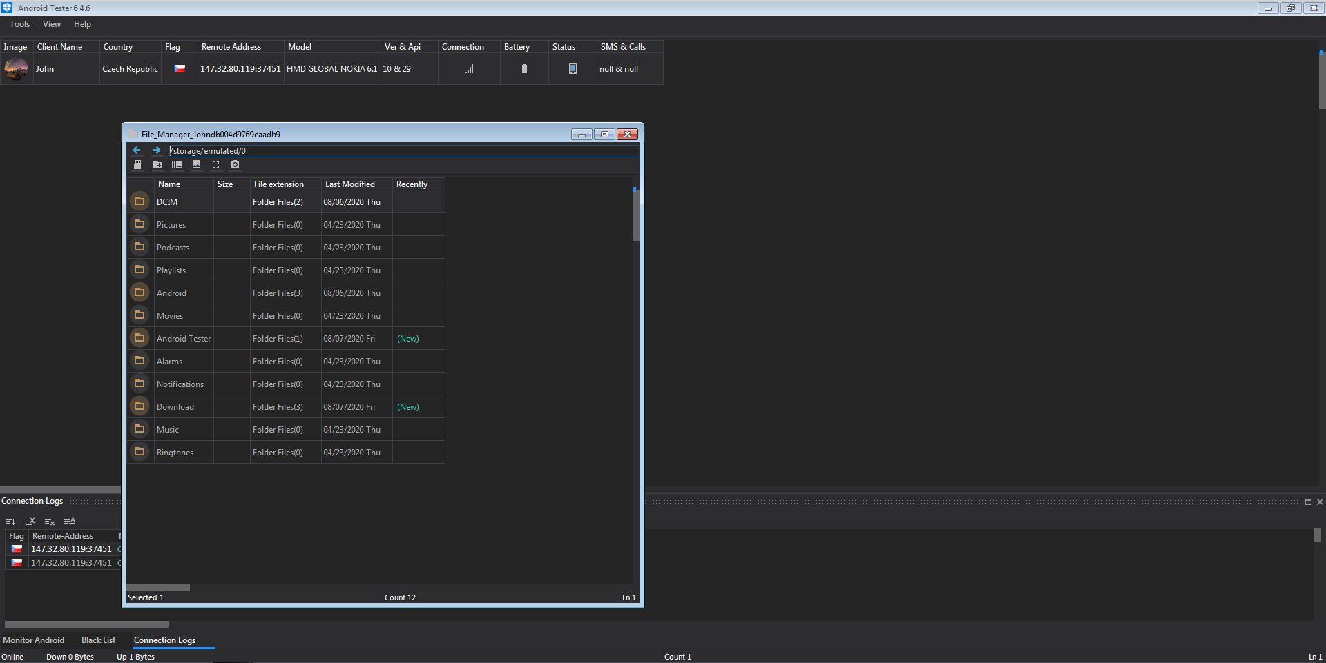Go back in File Manager navigation
The image size is (1326, 663).
click(137, 150)
